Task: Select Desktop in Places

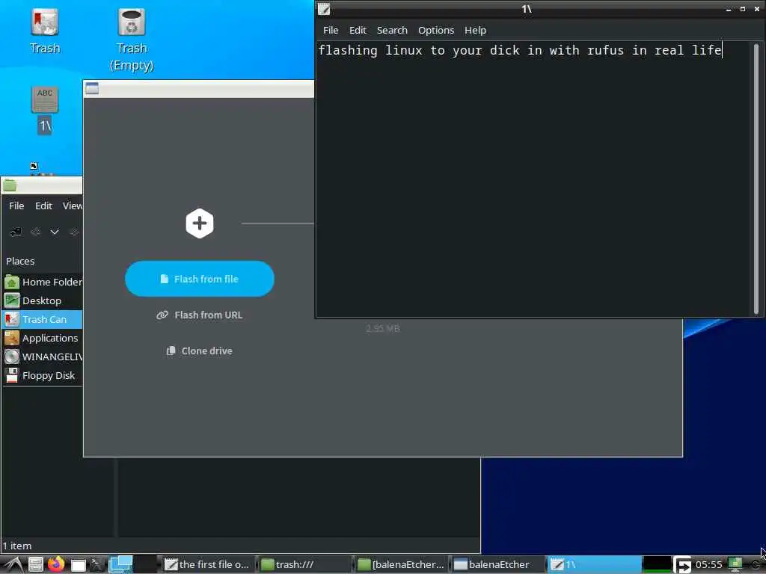Action: pyautogui.click(x=42, y=300)
